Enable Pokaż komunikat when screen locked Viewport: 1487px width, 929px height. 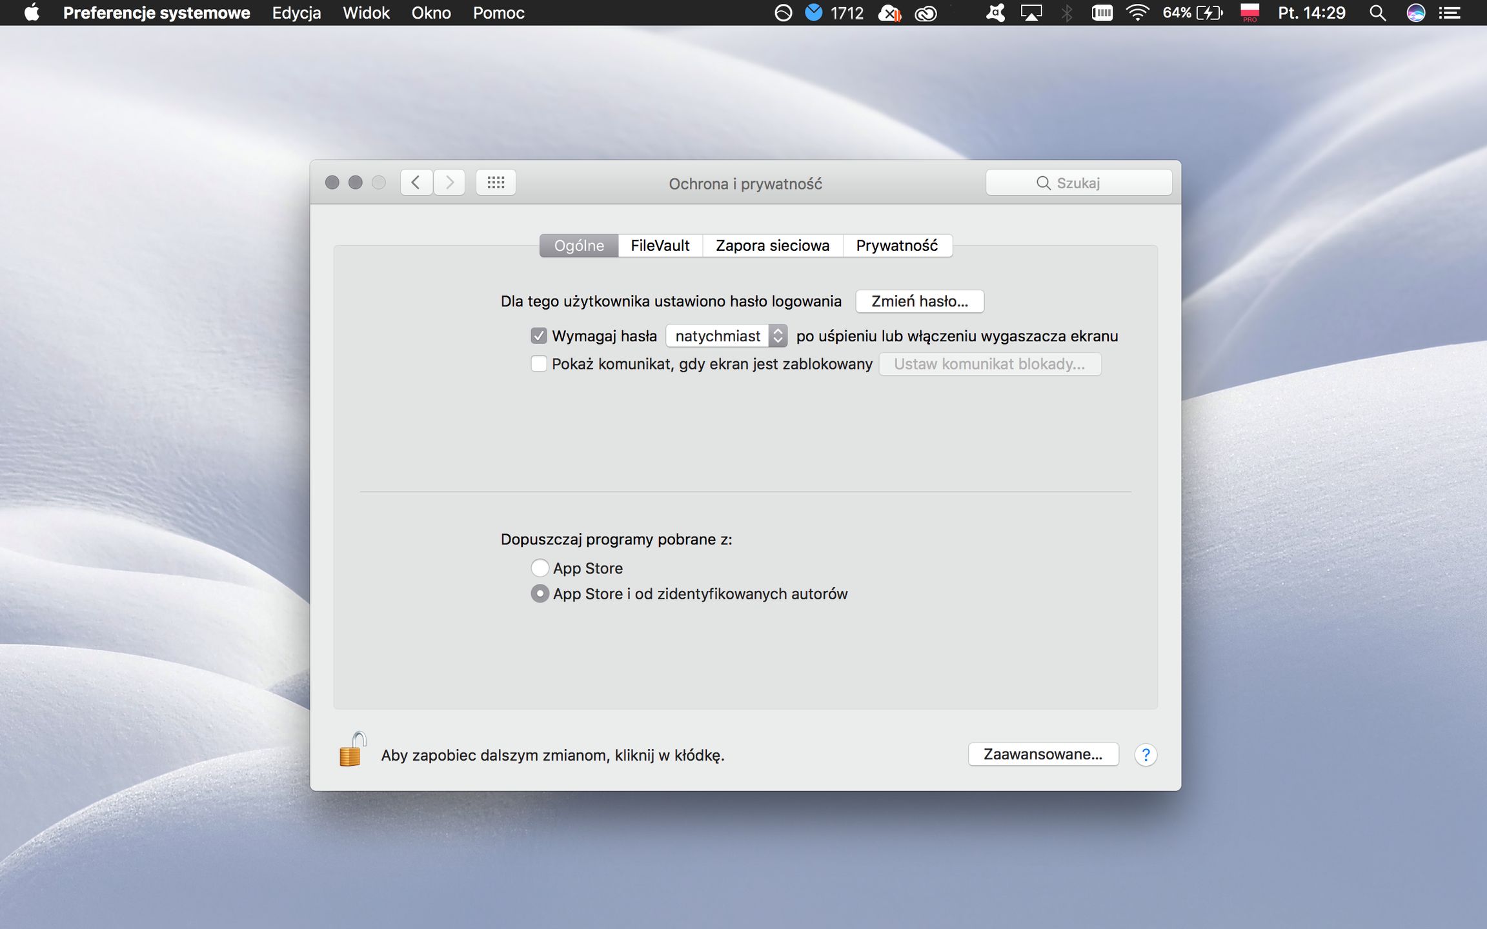click(539, 364)
